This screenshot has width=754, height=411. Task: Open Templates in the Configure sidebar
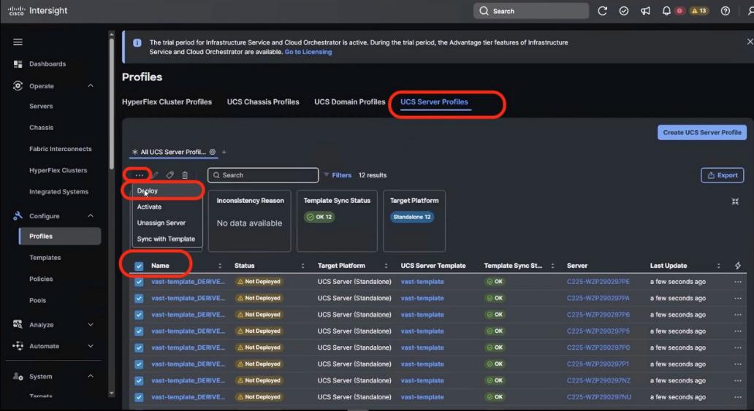[45, 258]
